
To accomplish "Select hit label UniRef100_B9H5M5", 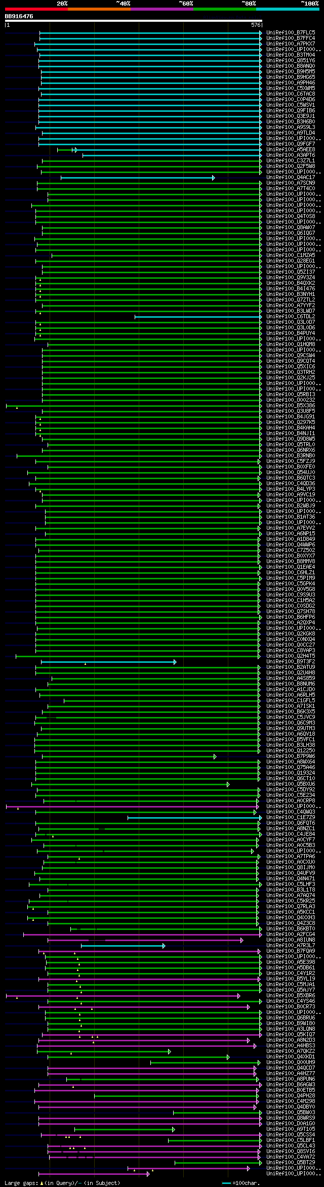I will (x=291, y=72).
